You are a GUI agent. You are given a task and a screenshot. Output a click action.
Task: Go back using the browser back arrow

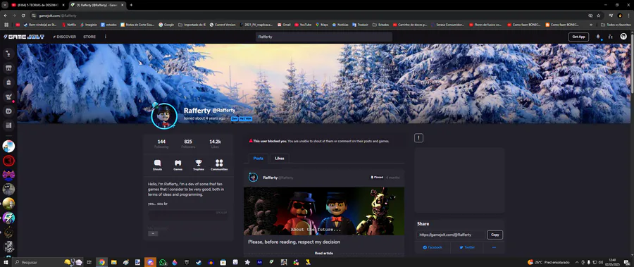tap(5, 15)
